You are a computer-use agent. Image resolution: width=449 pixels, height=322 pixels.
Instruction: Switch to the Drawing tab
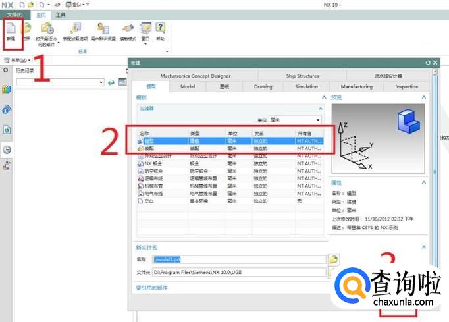(x=263, y=86)
